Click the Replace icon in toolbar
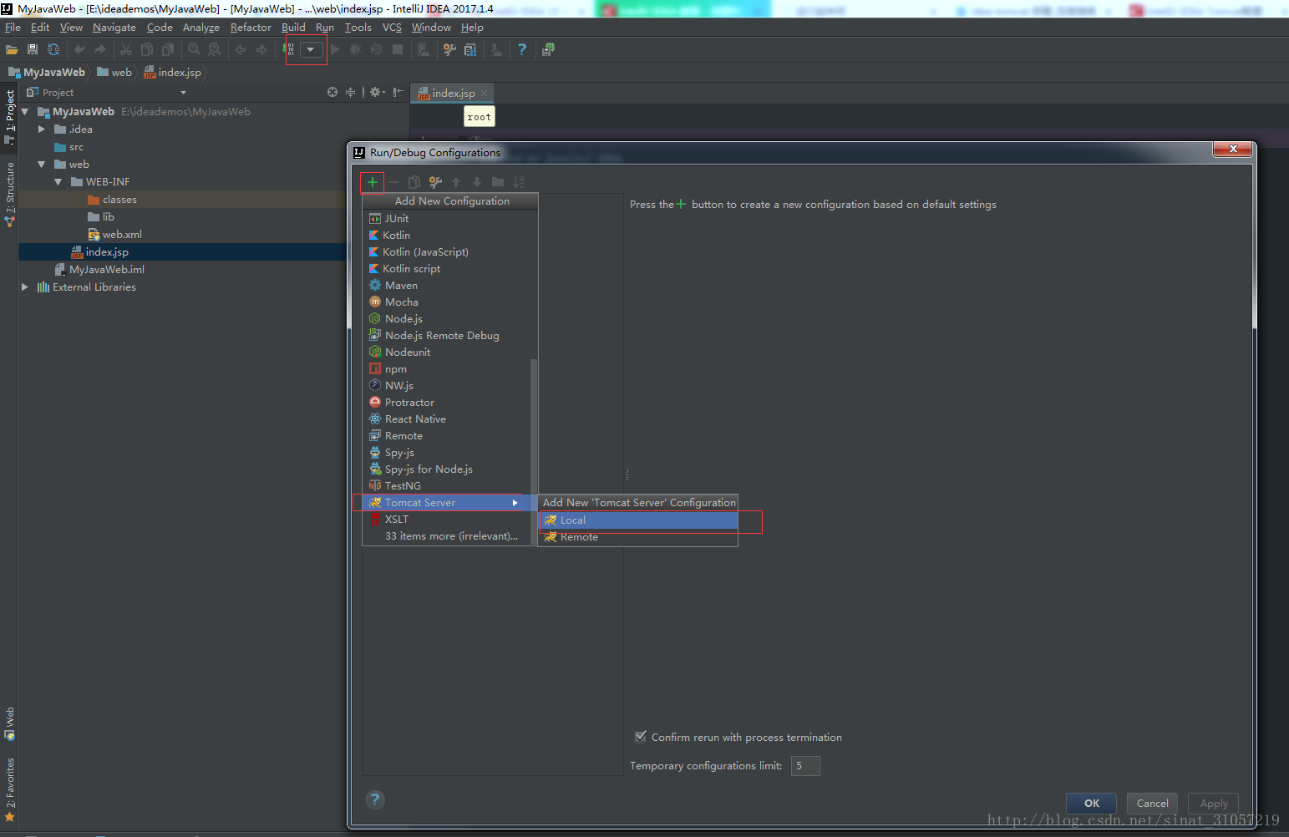Viewport: 1289px width, 837px height. (x=215, y=49)
